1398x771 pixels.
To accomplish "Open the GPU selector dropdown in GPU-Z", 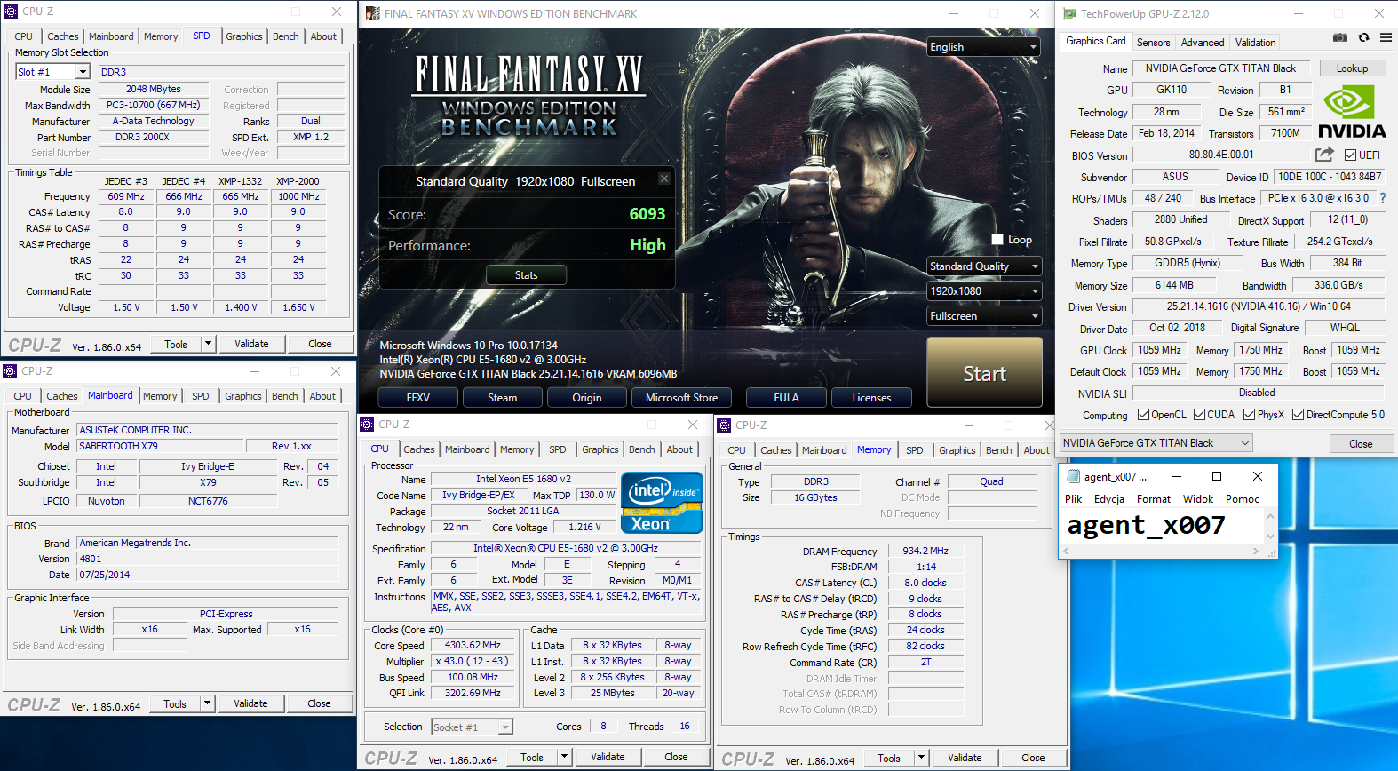I will pyautogui.click(x=1156, y=443).
